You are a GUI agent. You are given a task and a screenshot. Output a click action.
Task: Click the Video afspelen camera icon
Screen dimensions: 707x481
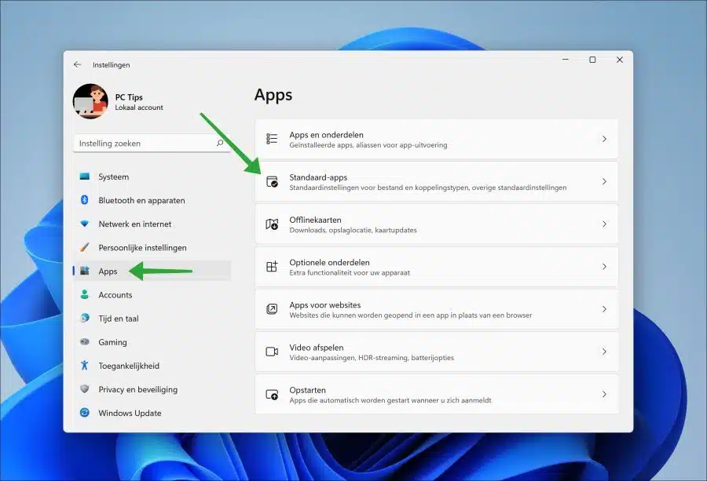(x=272, y=352)
